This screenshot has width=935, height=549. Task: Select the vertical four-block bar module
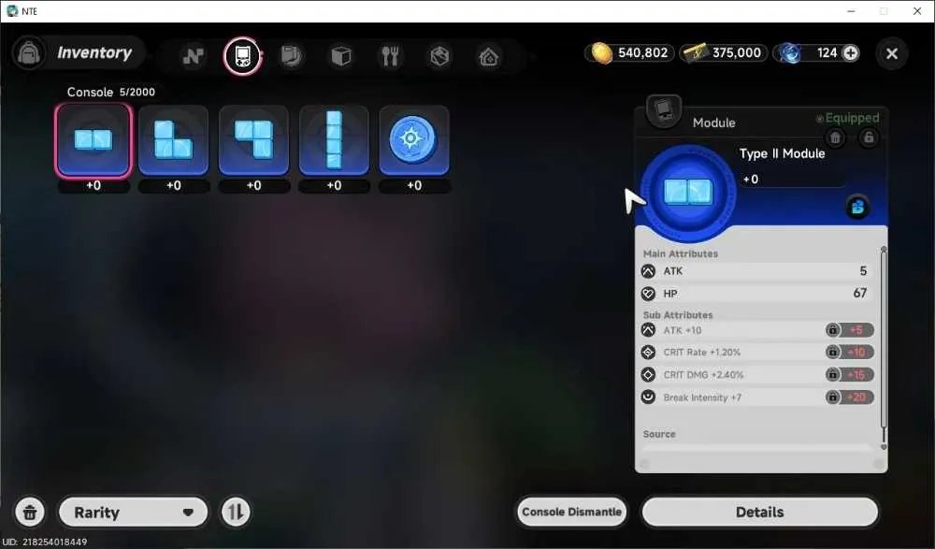(334, 141)
